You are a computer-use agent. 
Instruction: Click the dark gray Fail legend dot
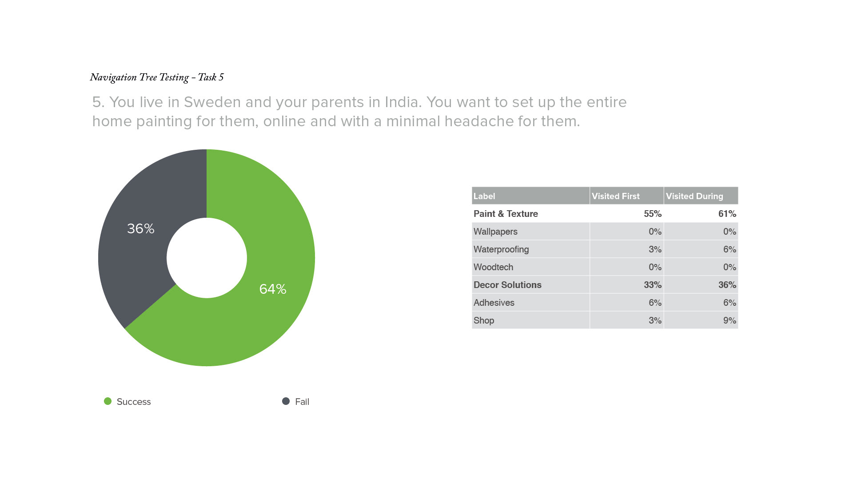[286, 401]
